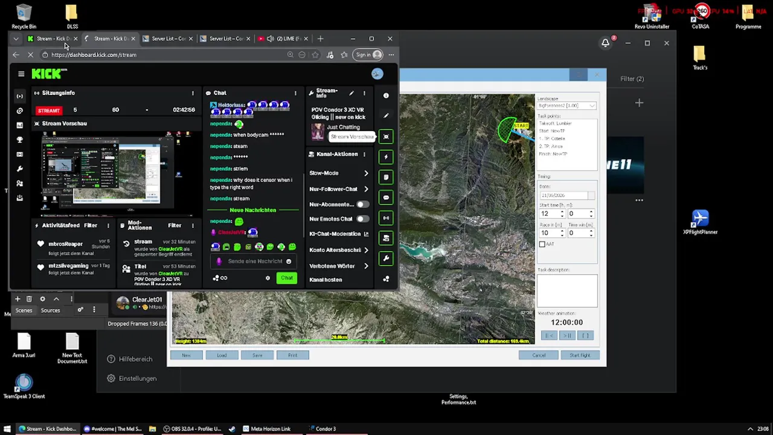Click Kick profile avatar
This screenshot has width=773, height=435.
(x=377, y=74)
